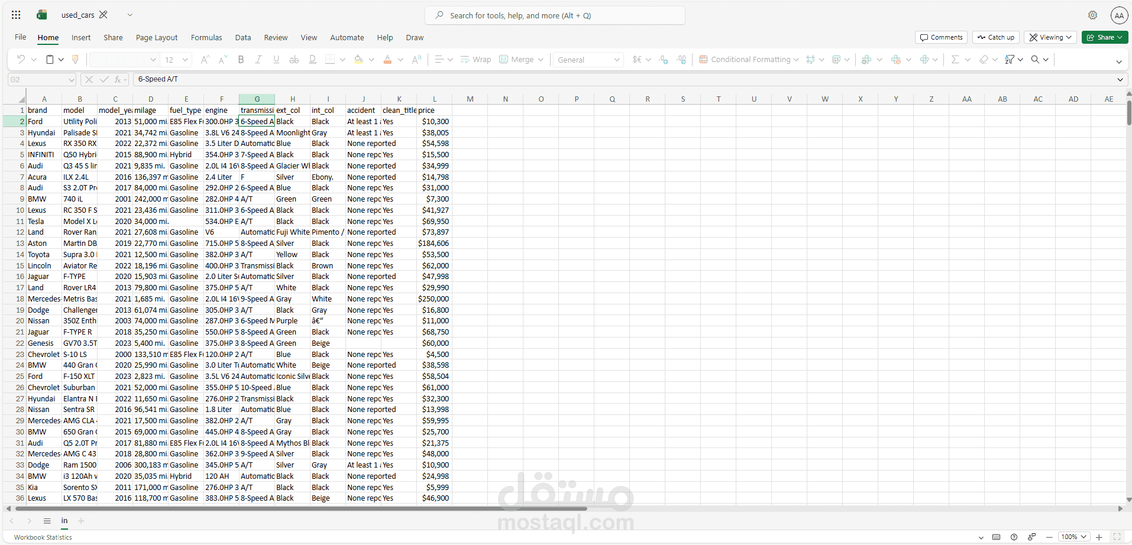The height and width of the screenshot is (545, 1132).
Task: Open the app launcher grid
Action: (16, 15)
